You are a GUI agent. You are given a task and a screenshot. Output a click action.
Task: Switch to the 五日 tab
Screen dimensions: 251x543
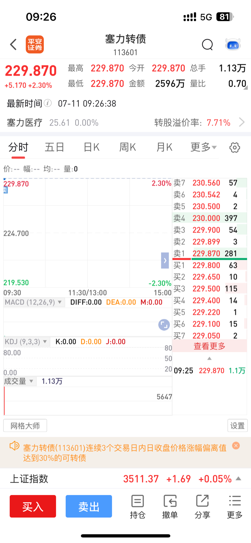click(54, 147)
